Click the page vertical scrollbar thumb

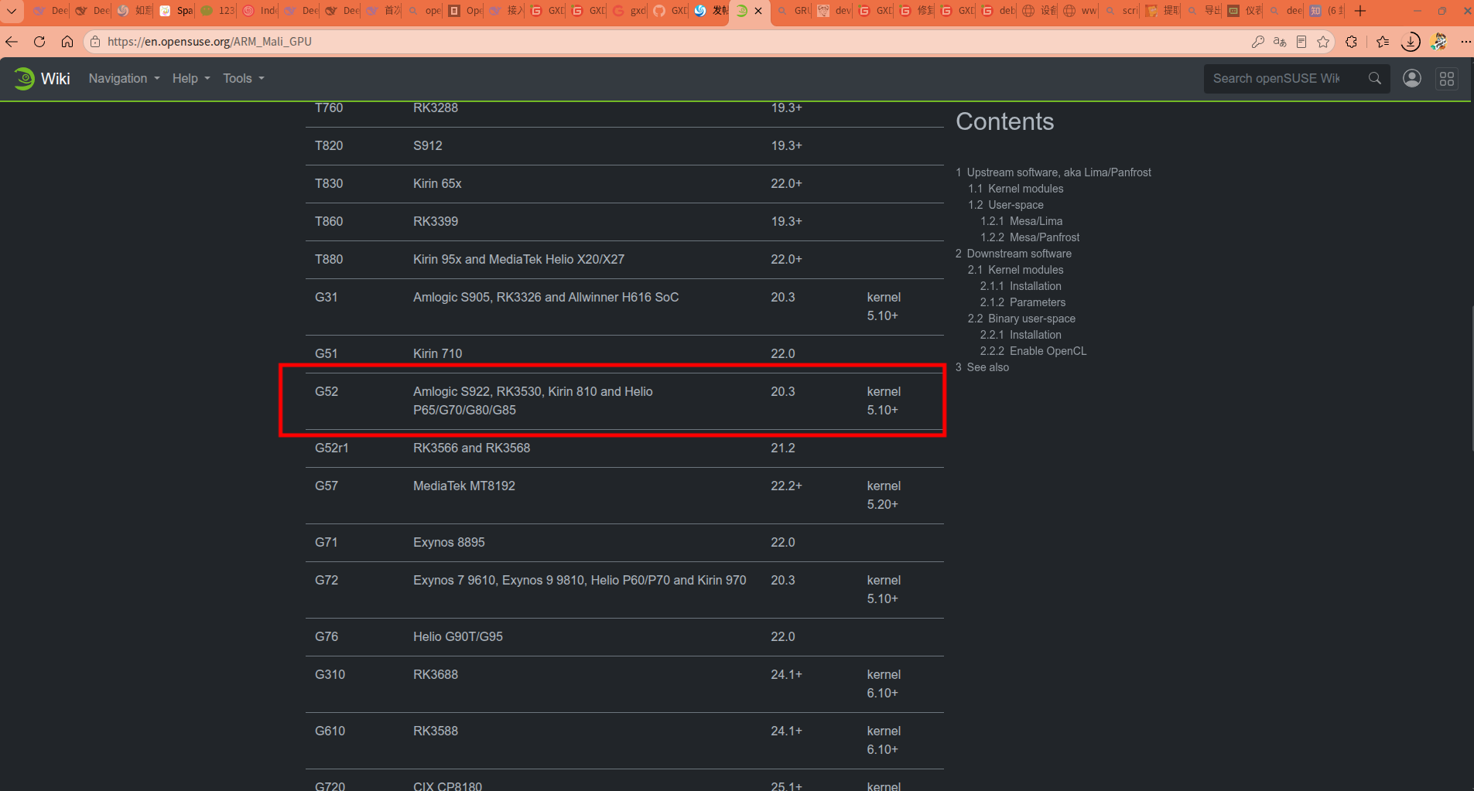(x=1471, y=377)
